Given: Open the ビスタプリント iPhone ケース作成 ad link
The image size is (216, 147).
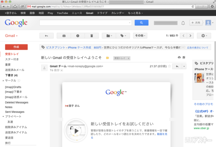Looking at the screenshot, I should point(69,48).
